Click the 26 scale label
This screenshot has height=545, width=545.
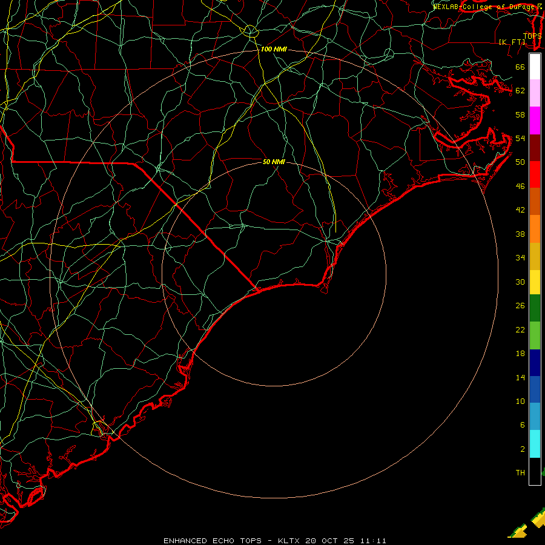point(520,306)
